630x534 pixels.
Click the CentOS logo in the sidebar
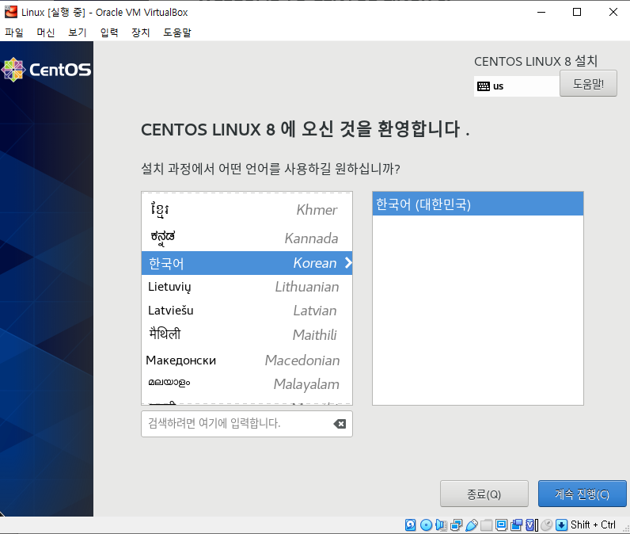pyautogui.click(x=46, y=70)
